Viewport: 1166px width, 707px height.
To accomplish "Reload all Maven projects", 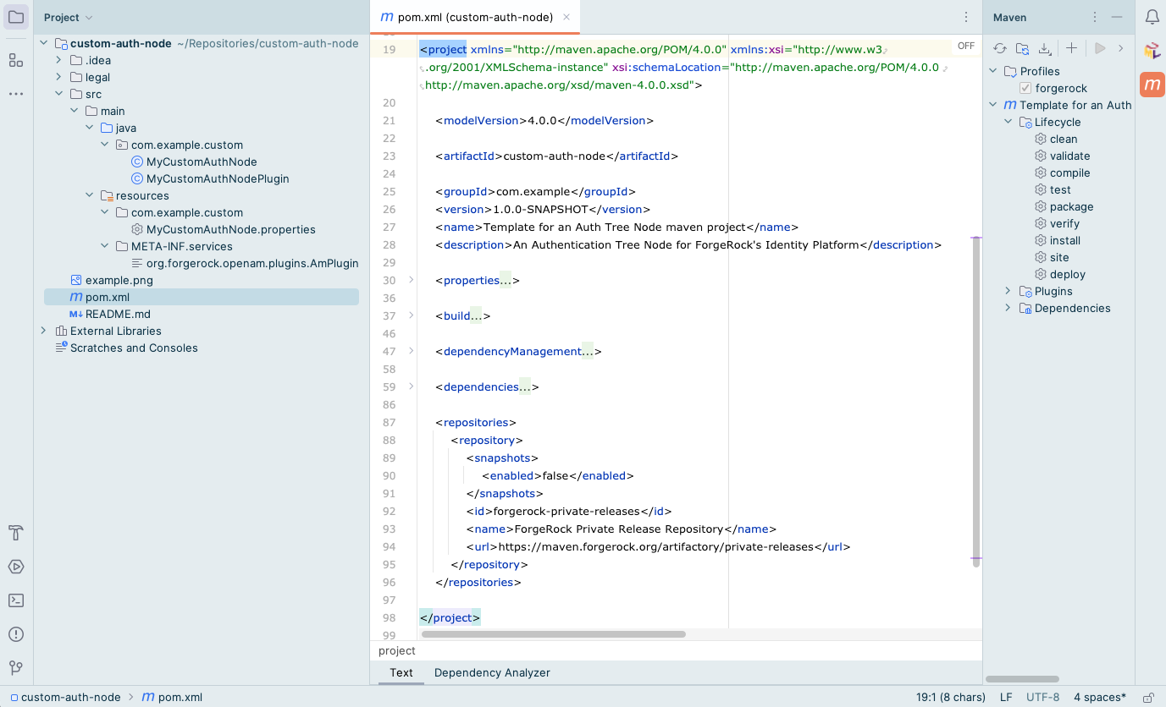I will click(x=999, y=48).
